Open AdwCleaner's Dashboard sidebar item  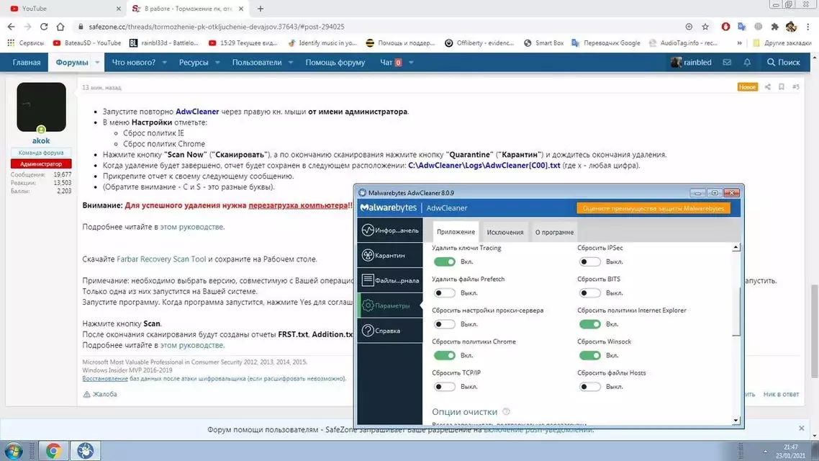click(390, 230)
